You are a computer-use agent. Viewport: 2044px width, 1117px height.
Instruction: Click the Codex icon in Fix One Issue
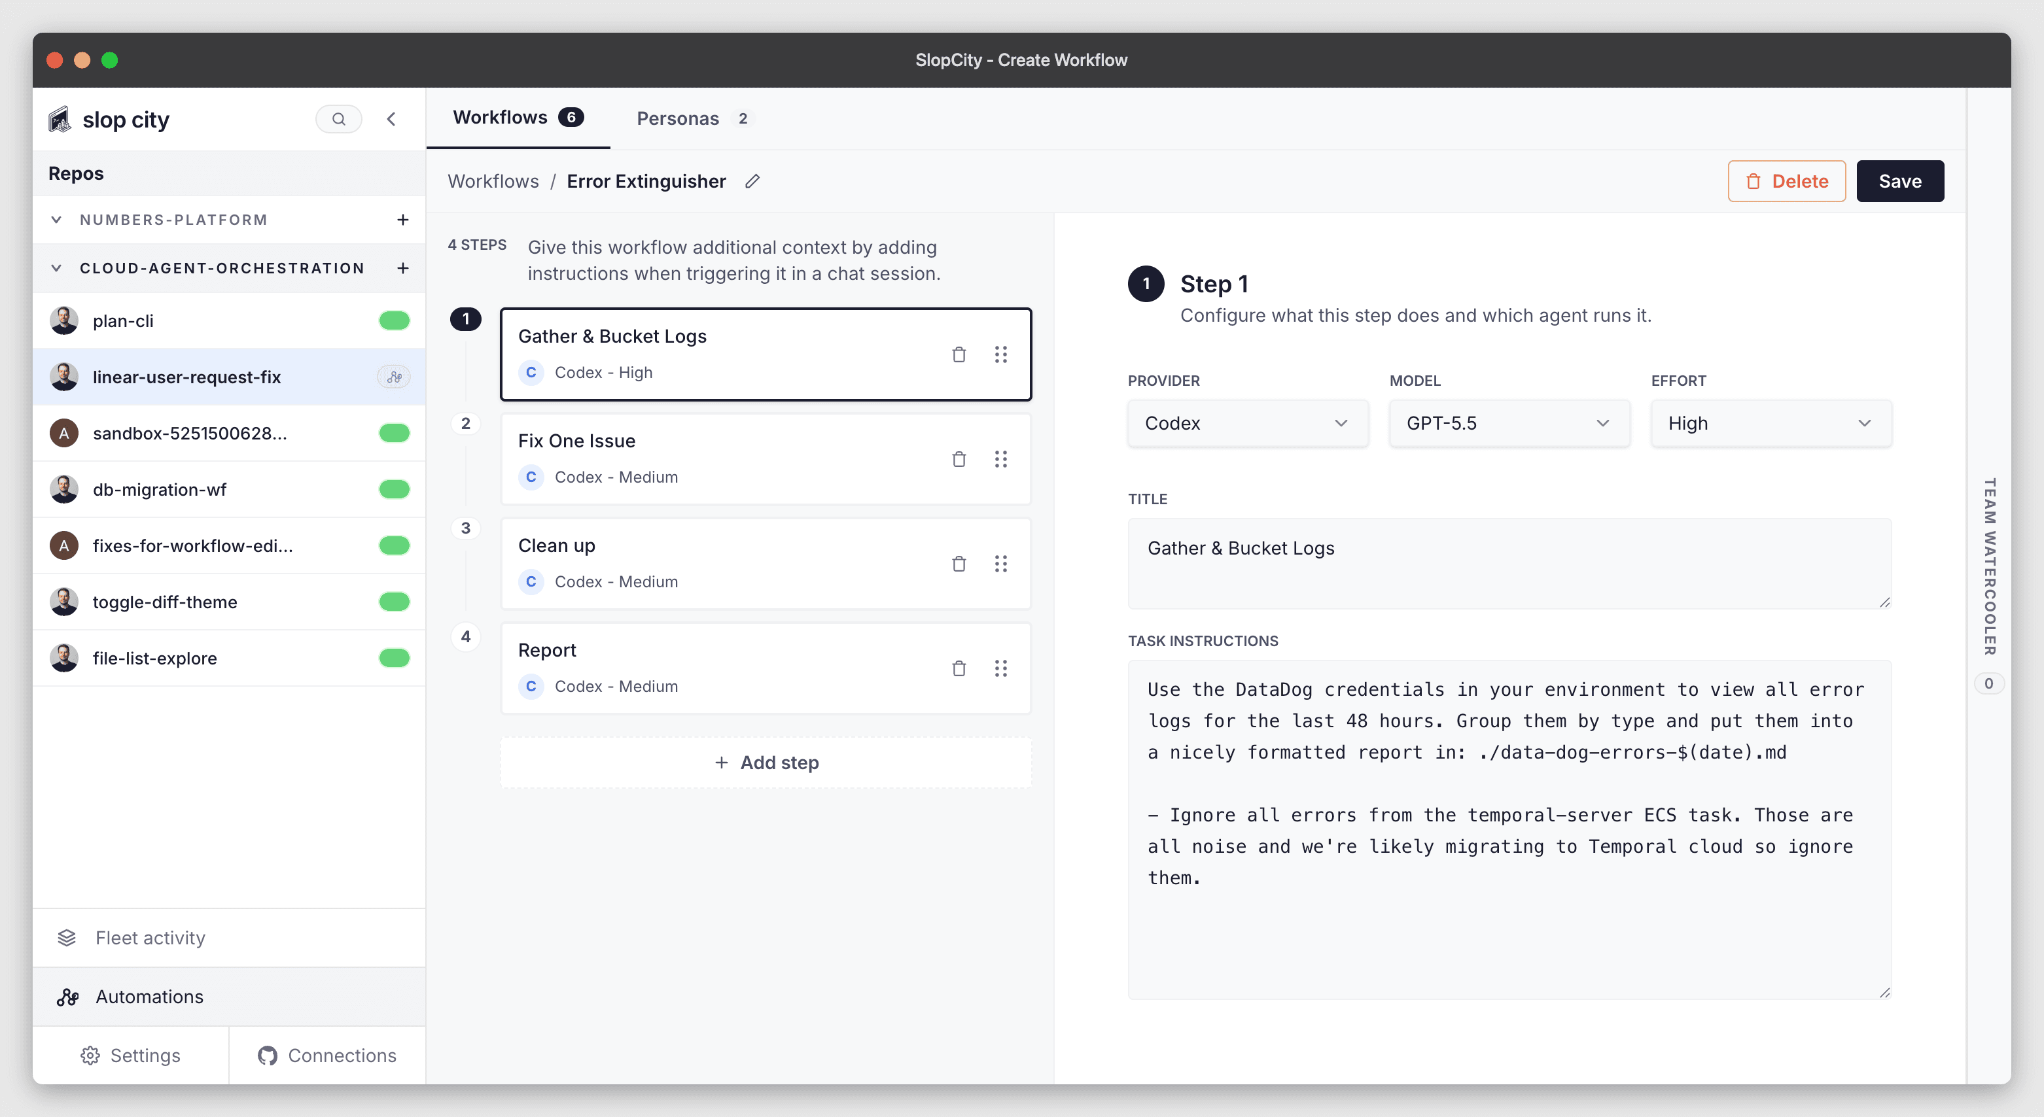(x=531, y=477)
